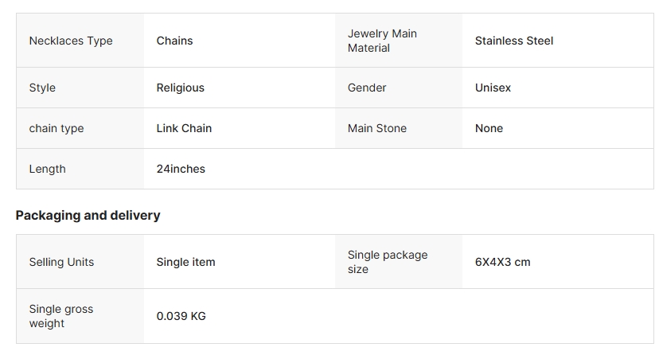Click the Gender attribute label

point(367,88)
